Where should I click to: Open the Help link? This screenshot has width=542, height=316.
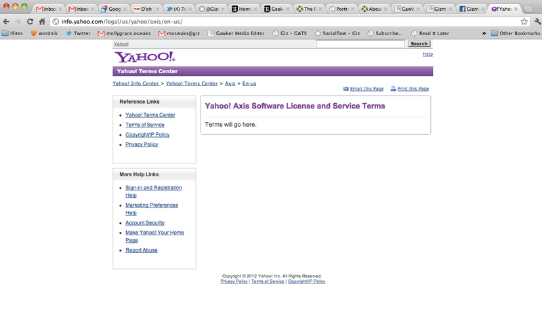coord(428,54)
